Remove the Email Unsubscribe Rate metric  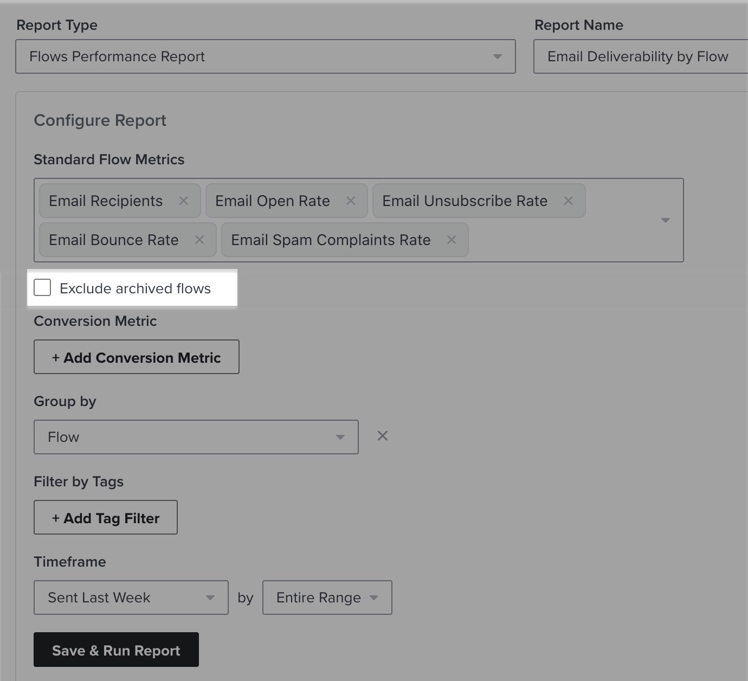568,201
